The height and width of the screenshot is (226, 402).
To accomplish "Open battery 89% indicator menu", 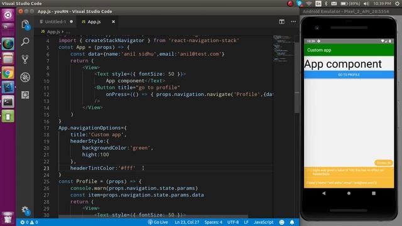I will [x=350, y=3].
